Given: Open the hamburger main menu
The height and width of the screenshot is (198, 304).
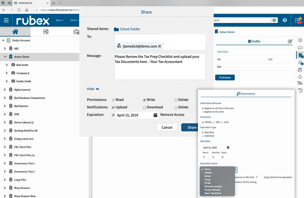Looking at the screenshot, I should click(6, 20).
